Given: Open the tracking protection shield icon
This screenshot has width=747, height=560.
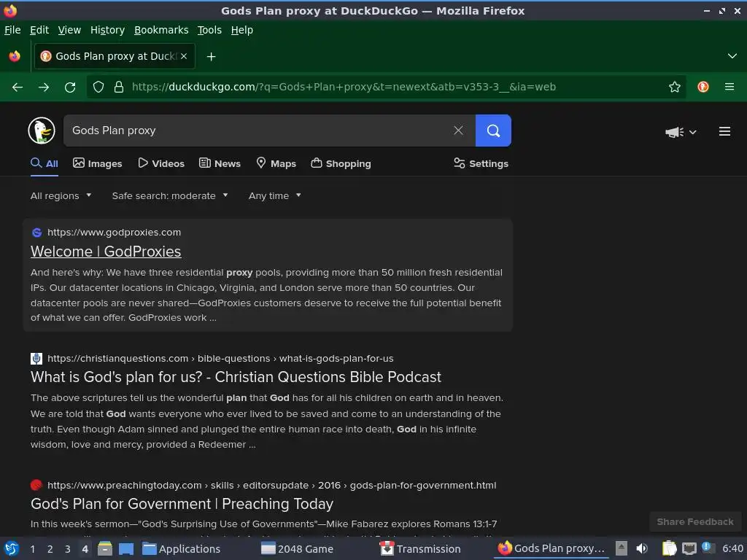Looking at the screenshot, I should pos(98,87).
